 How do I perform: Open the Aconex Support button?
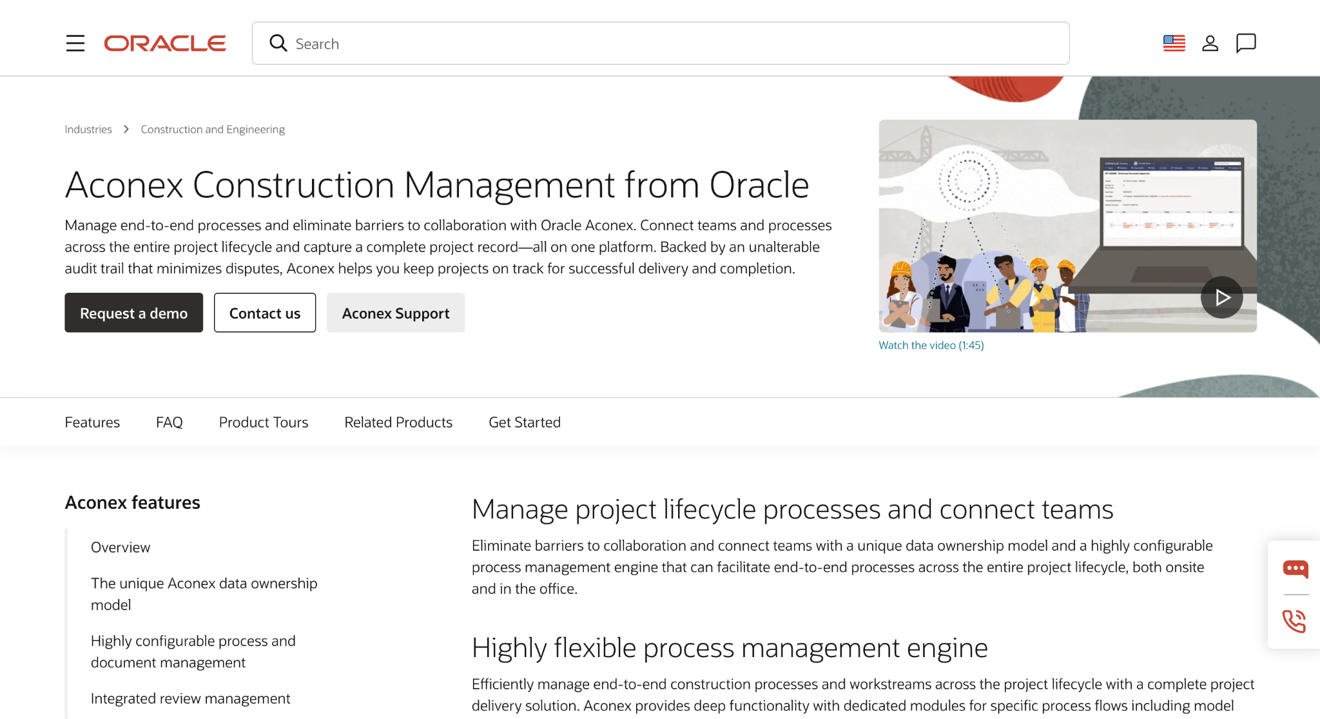(396, 313)
